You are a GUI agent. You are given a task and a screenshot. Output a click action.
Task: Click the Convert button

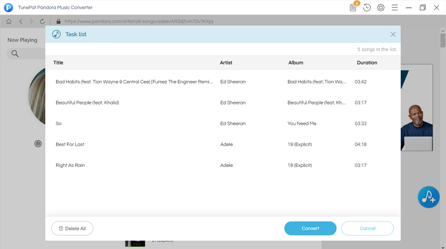coord(310,228)
